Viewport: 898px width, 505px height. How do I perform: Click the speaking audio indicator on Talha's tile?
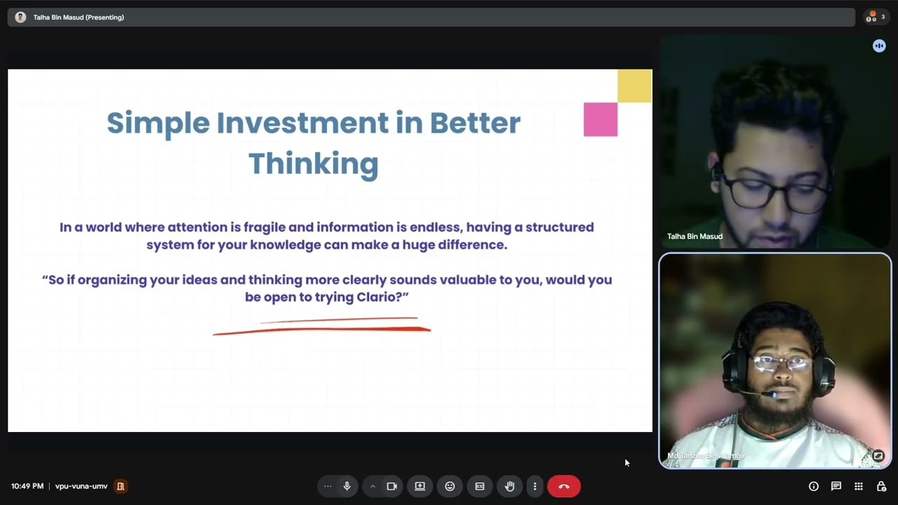pos(879,46)
